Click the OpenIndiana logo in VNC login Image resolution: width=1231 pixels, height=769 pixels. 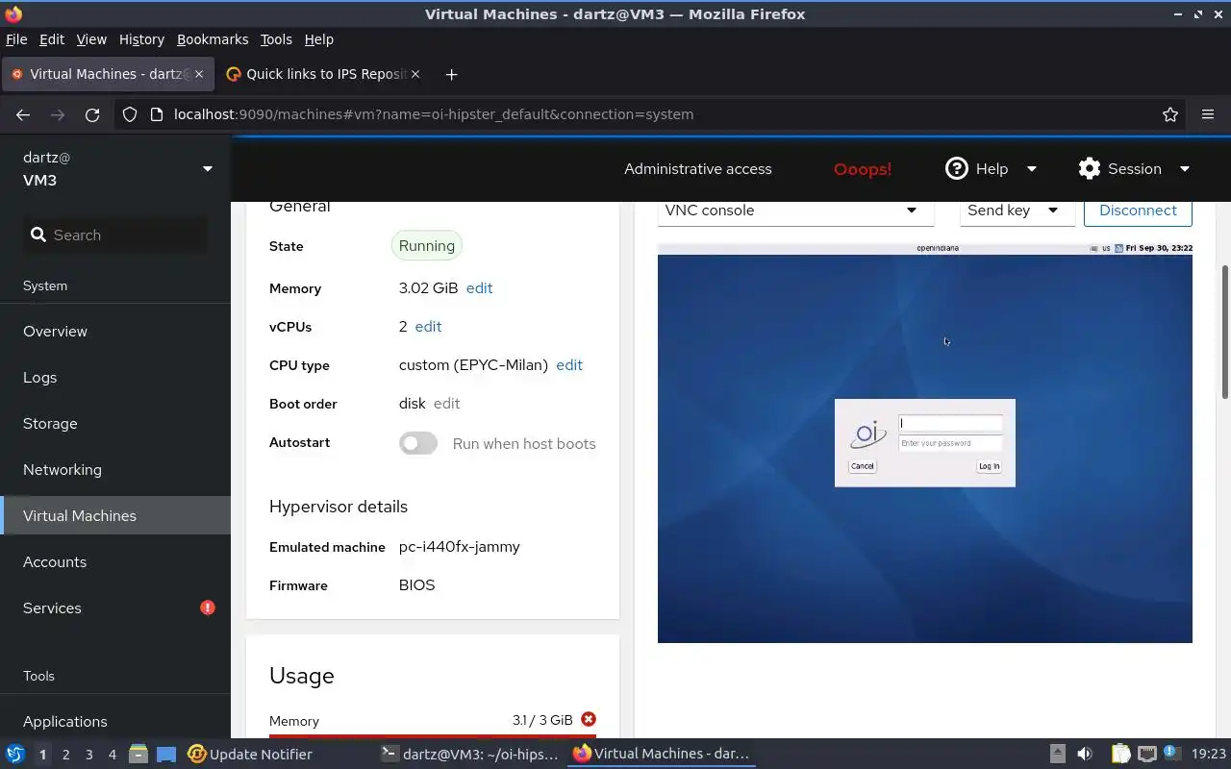867,434
